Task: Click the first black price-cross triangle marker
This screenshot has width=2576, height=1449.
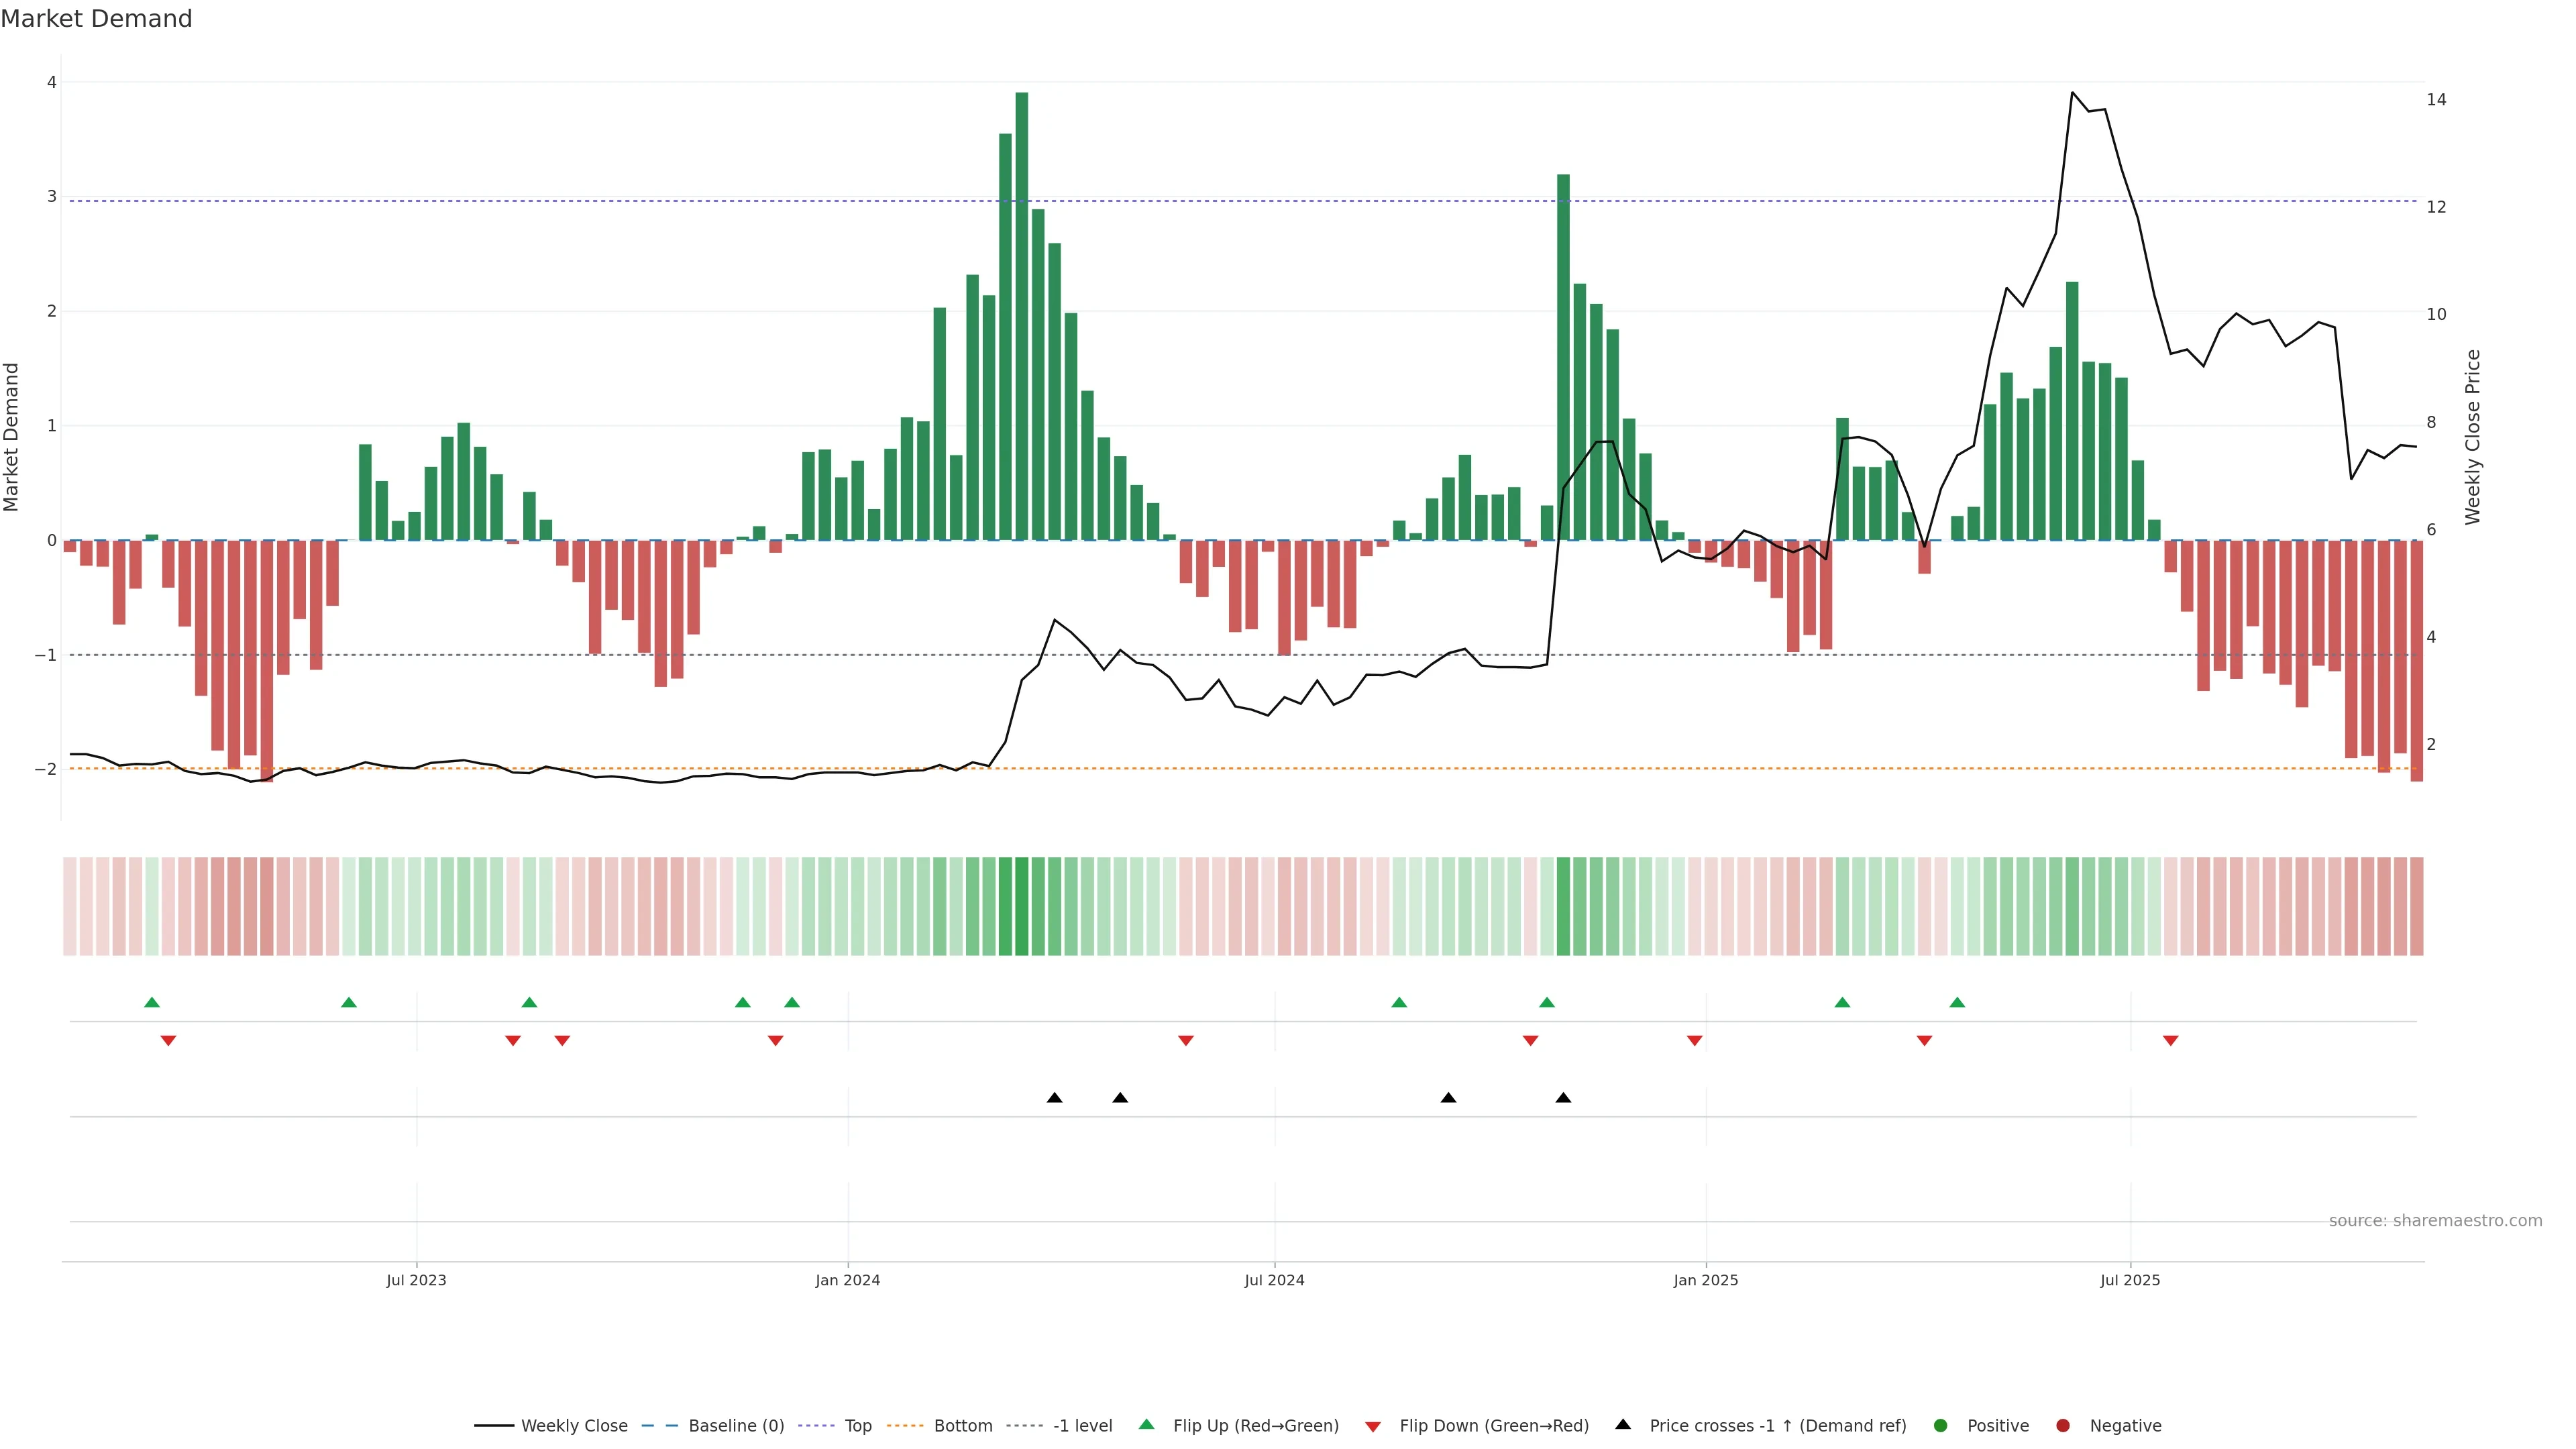Action: click(x=1054, y=1097)
